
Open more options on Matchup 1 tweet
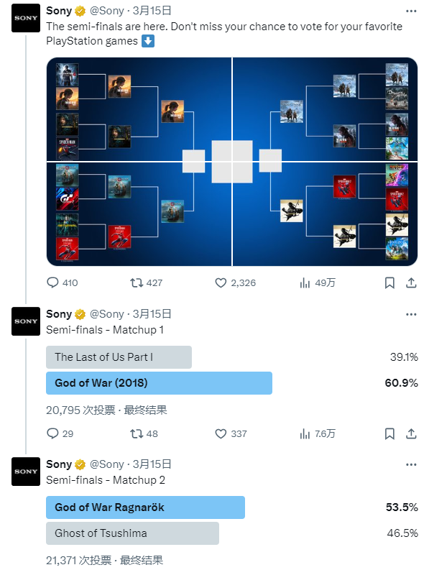point(411,314)
